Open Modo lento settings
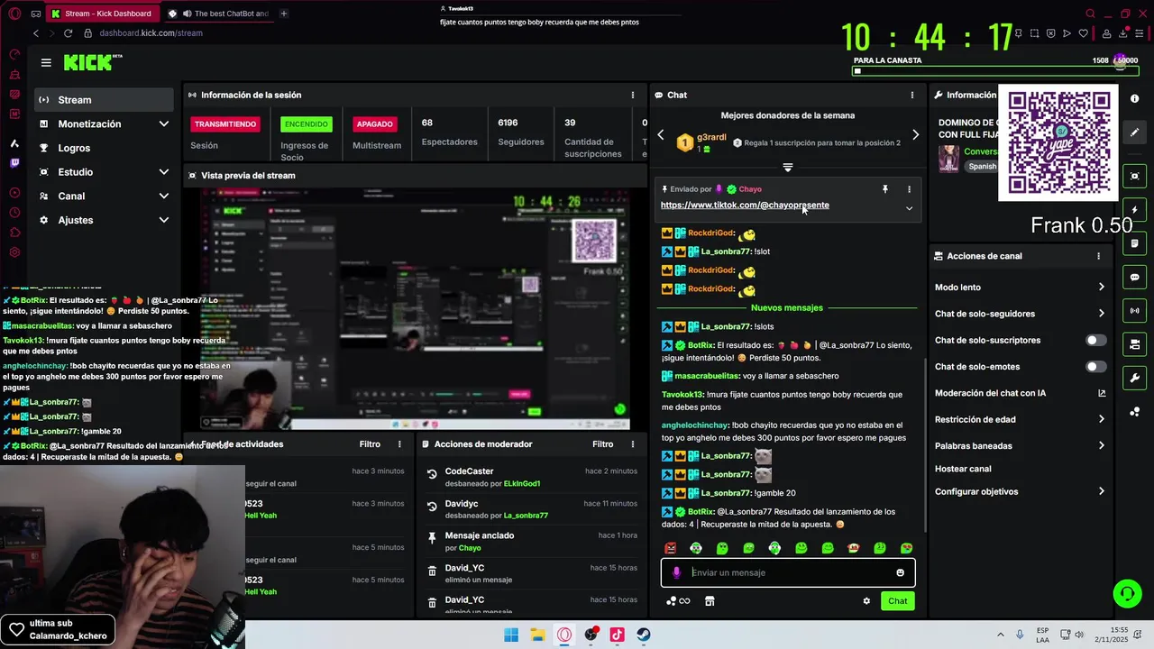Viewport: 1154px width, 649px height. click(1020, 288)
